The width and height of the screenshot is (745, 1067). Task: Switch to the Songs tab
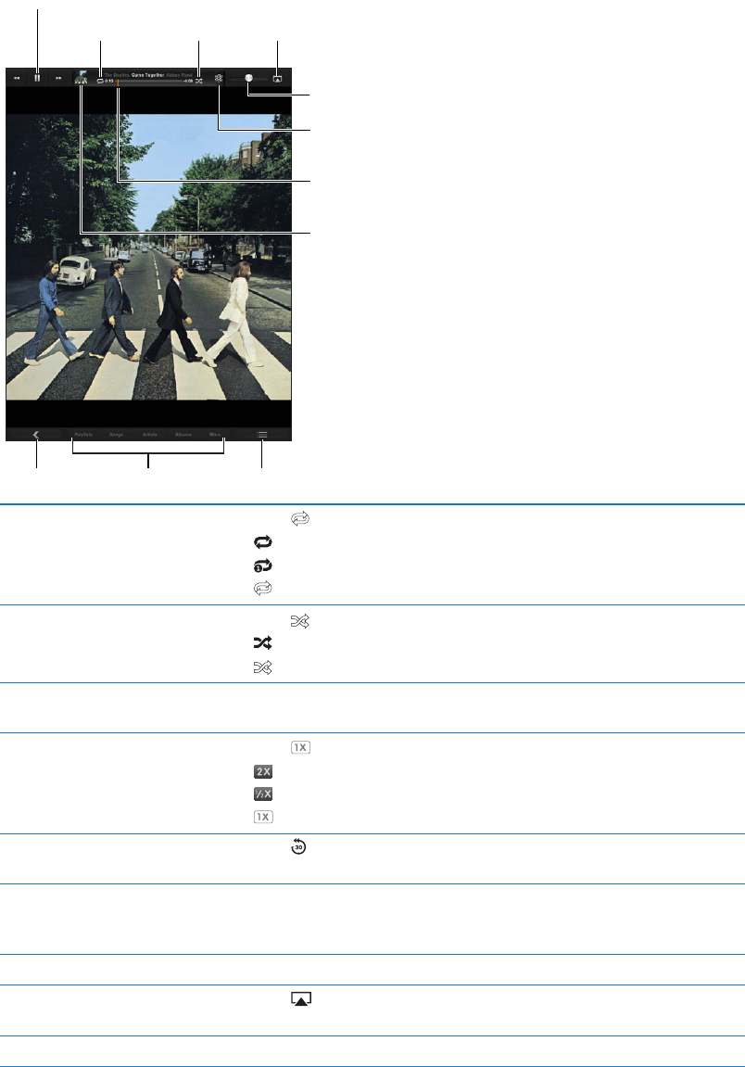pyautogui.click(x=117, y=434)
